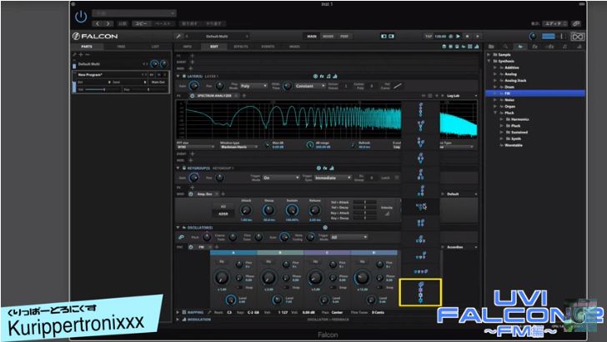
Task: Switch to the Parts tab
Action: (x=87, y=47)
